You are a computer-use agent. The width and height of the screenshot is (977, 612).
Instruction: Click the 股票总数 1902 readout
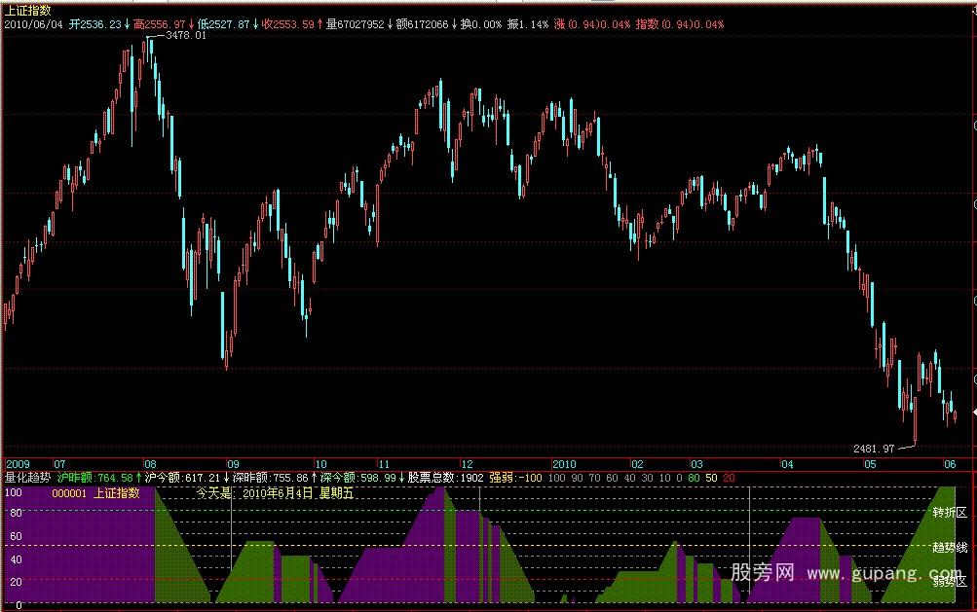(444, 478)
